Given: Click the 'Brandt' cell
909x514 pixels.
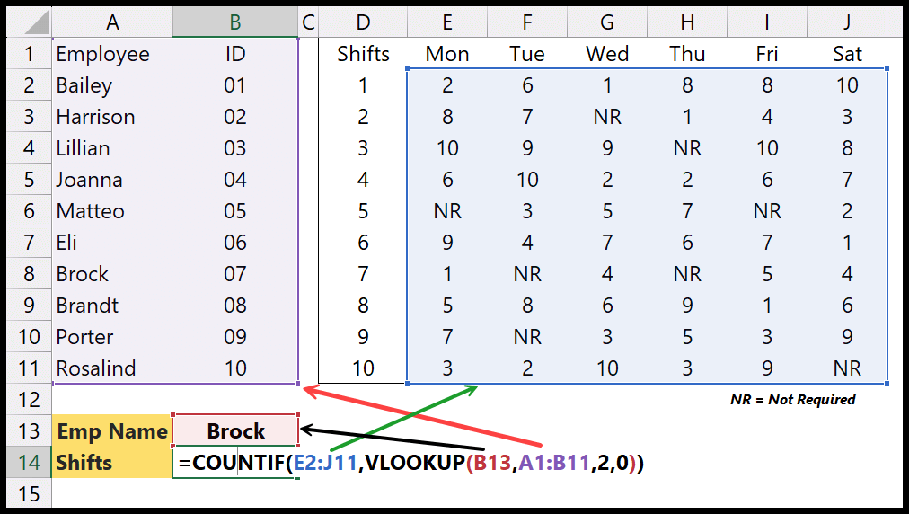Looking at the screenshot, I should point(112,306).
